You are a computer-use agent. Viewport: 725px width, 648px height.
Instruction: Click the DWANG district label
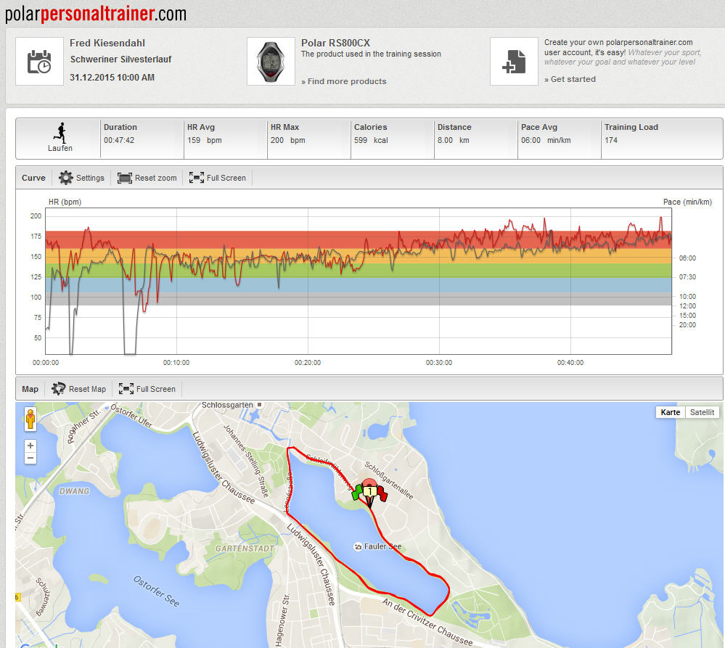tap(75, 491)
